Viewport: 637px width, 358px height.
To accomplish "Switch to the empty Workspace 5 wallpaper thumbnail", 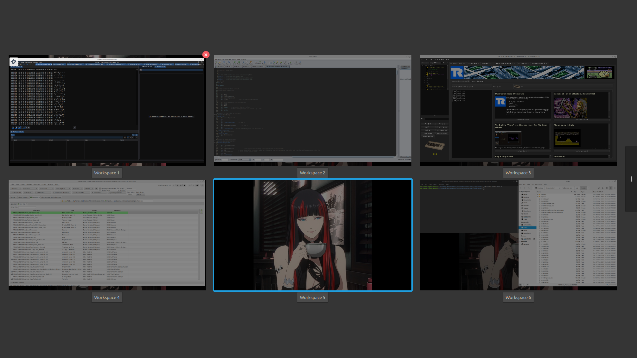I will (x=313, y=235).
